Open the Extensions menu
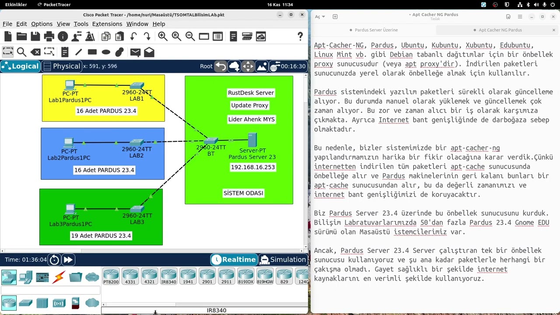 tap(107, 24)
